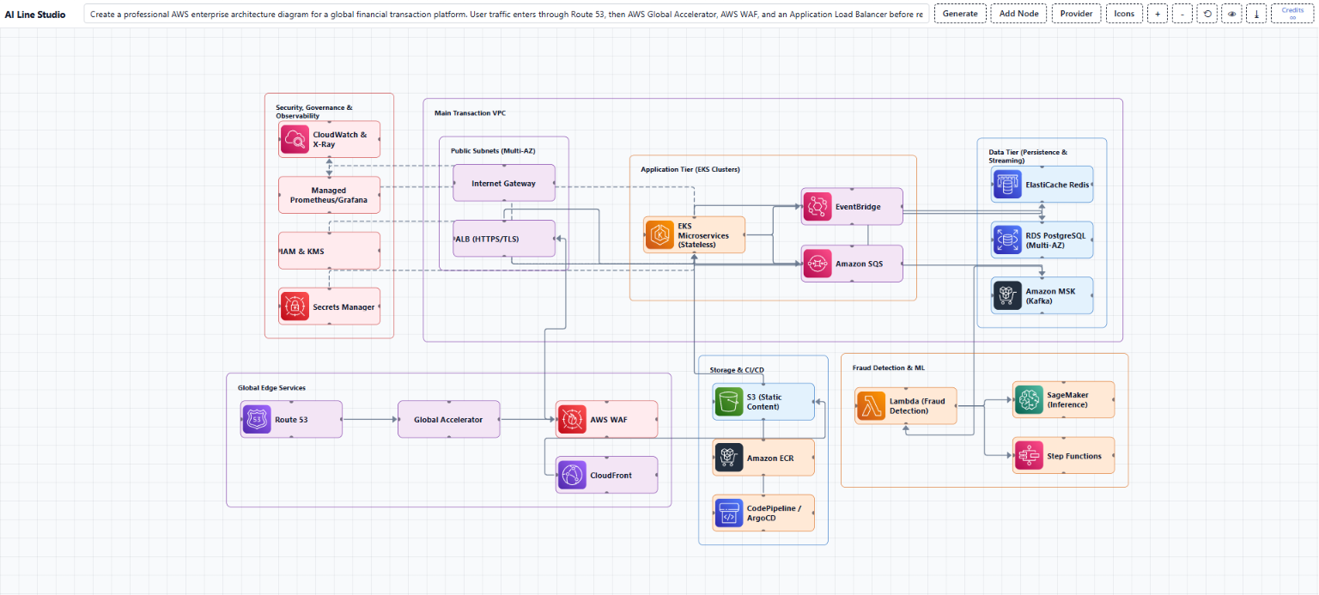Select the CloudWatch & X-Ray icon

[x=295, y=139]
